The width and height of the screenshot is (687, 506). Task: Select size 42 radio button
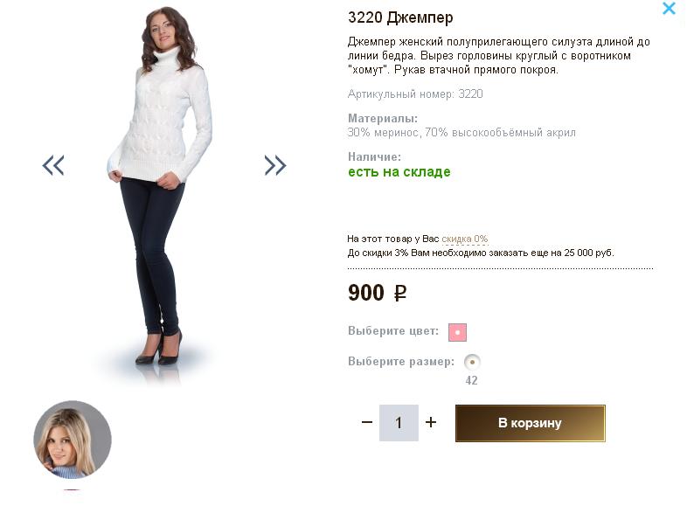coord(472,362)
